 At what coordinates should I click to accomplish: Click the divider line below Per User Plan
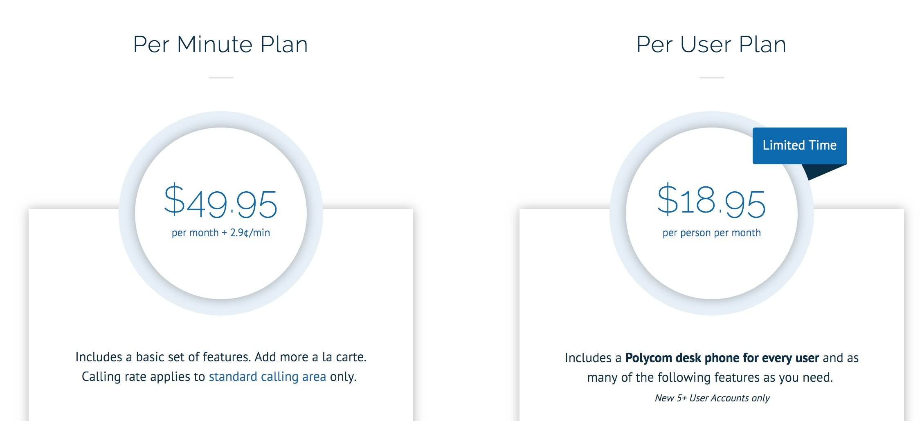(711, 77)
